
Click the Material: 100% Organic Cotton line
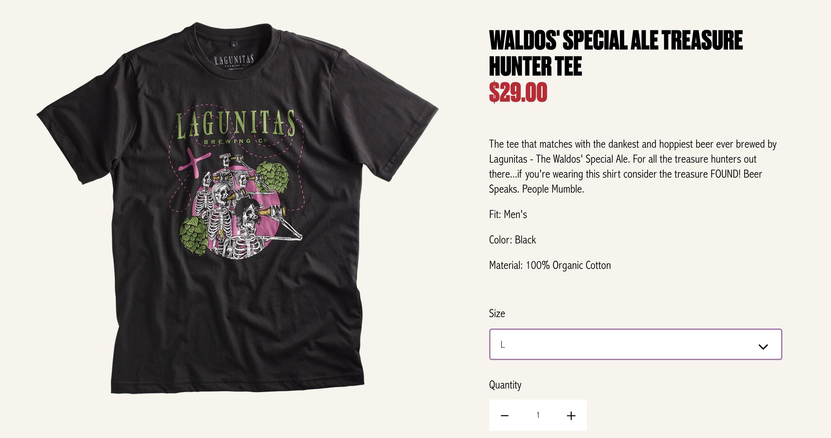point(550,265)
